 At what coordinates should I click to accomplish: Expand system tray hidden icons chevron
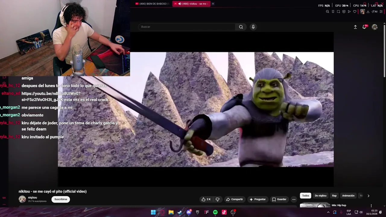point(328,212)
